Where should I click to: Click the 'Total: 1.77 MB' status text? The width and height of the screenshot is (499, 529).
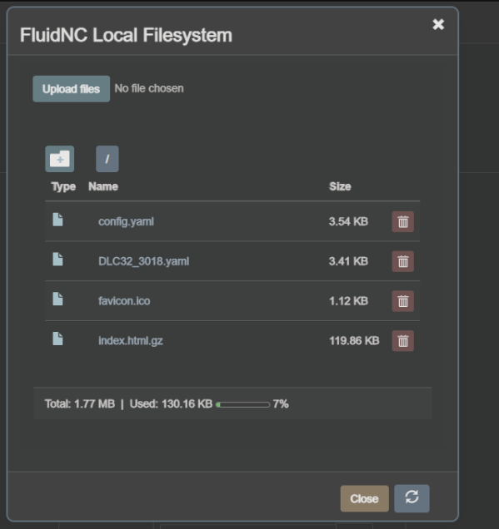click(80, 404)
